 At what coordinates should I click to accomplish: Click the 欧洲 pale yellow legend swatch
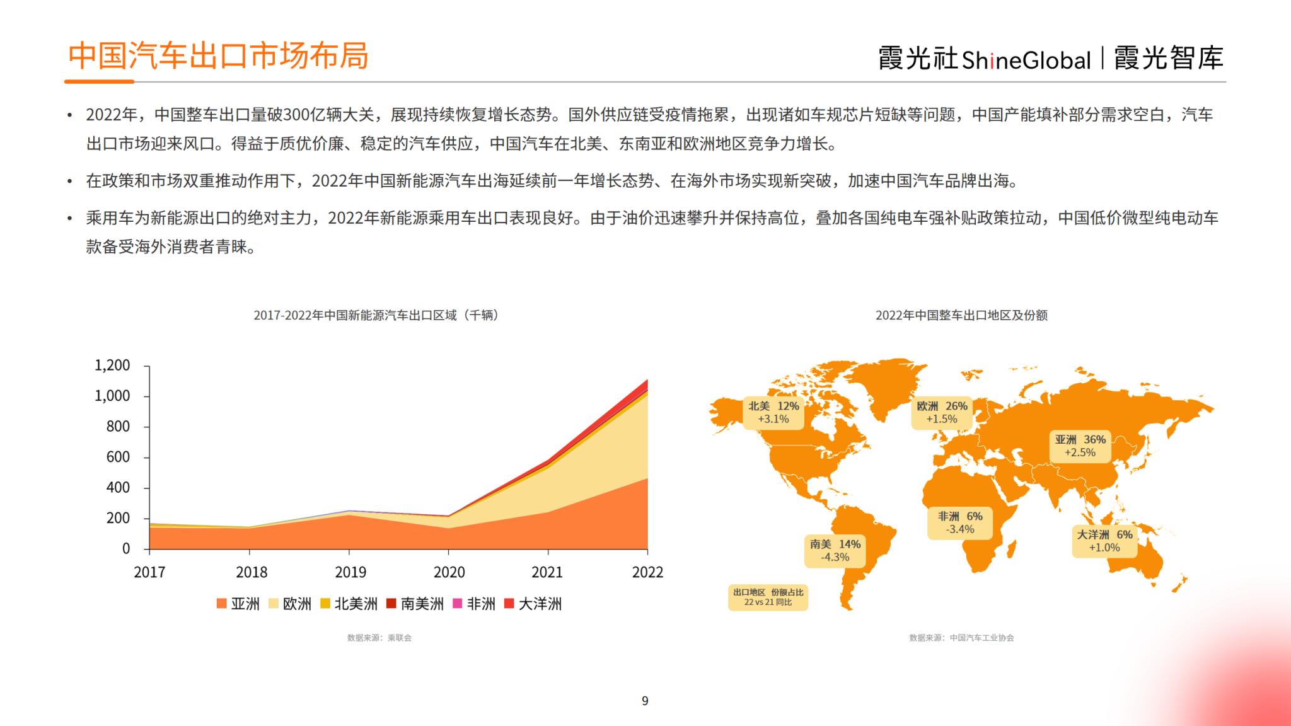click(x=274, y=604)
